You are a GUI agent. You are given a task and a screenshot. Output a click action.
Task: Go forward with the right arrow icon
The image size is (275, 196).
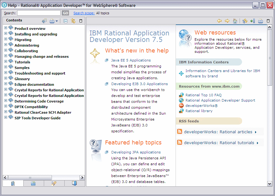click(227, 21)
